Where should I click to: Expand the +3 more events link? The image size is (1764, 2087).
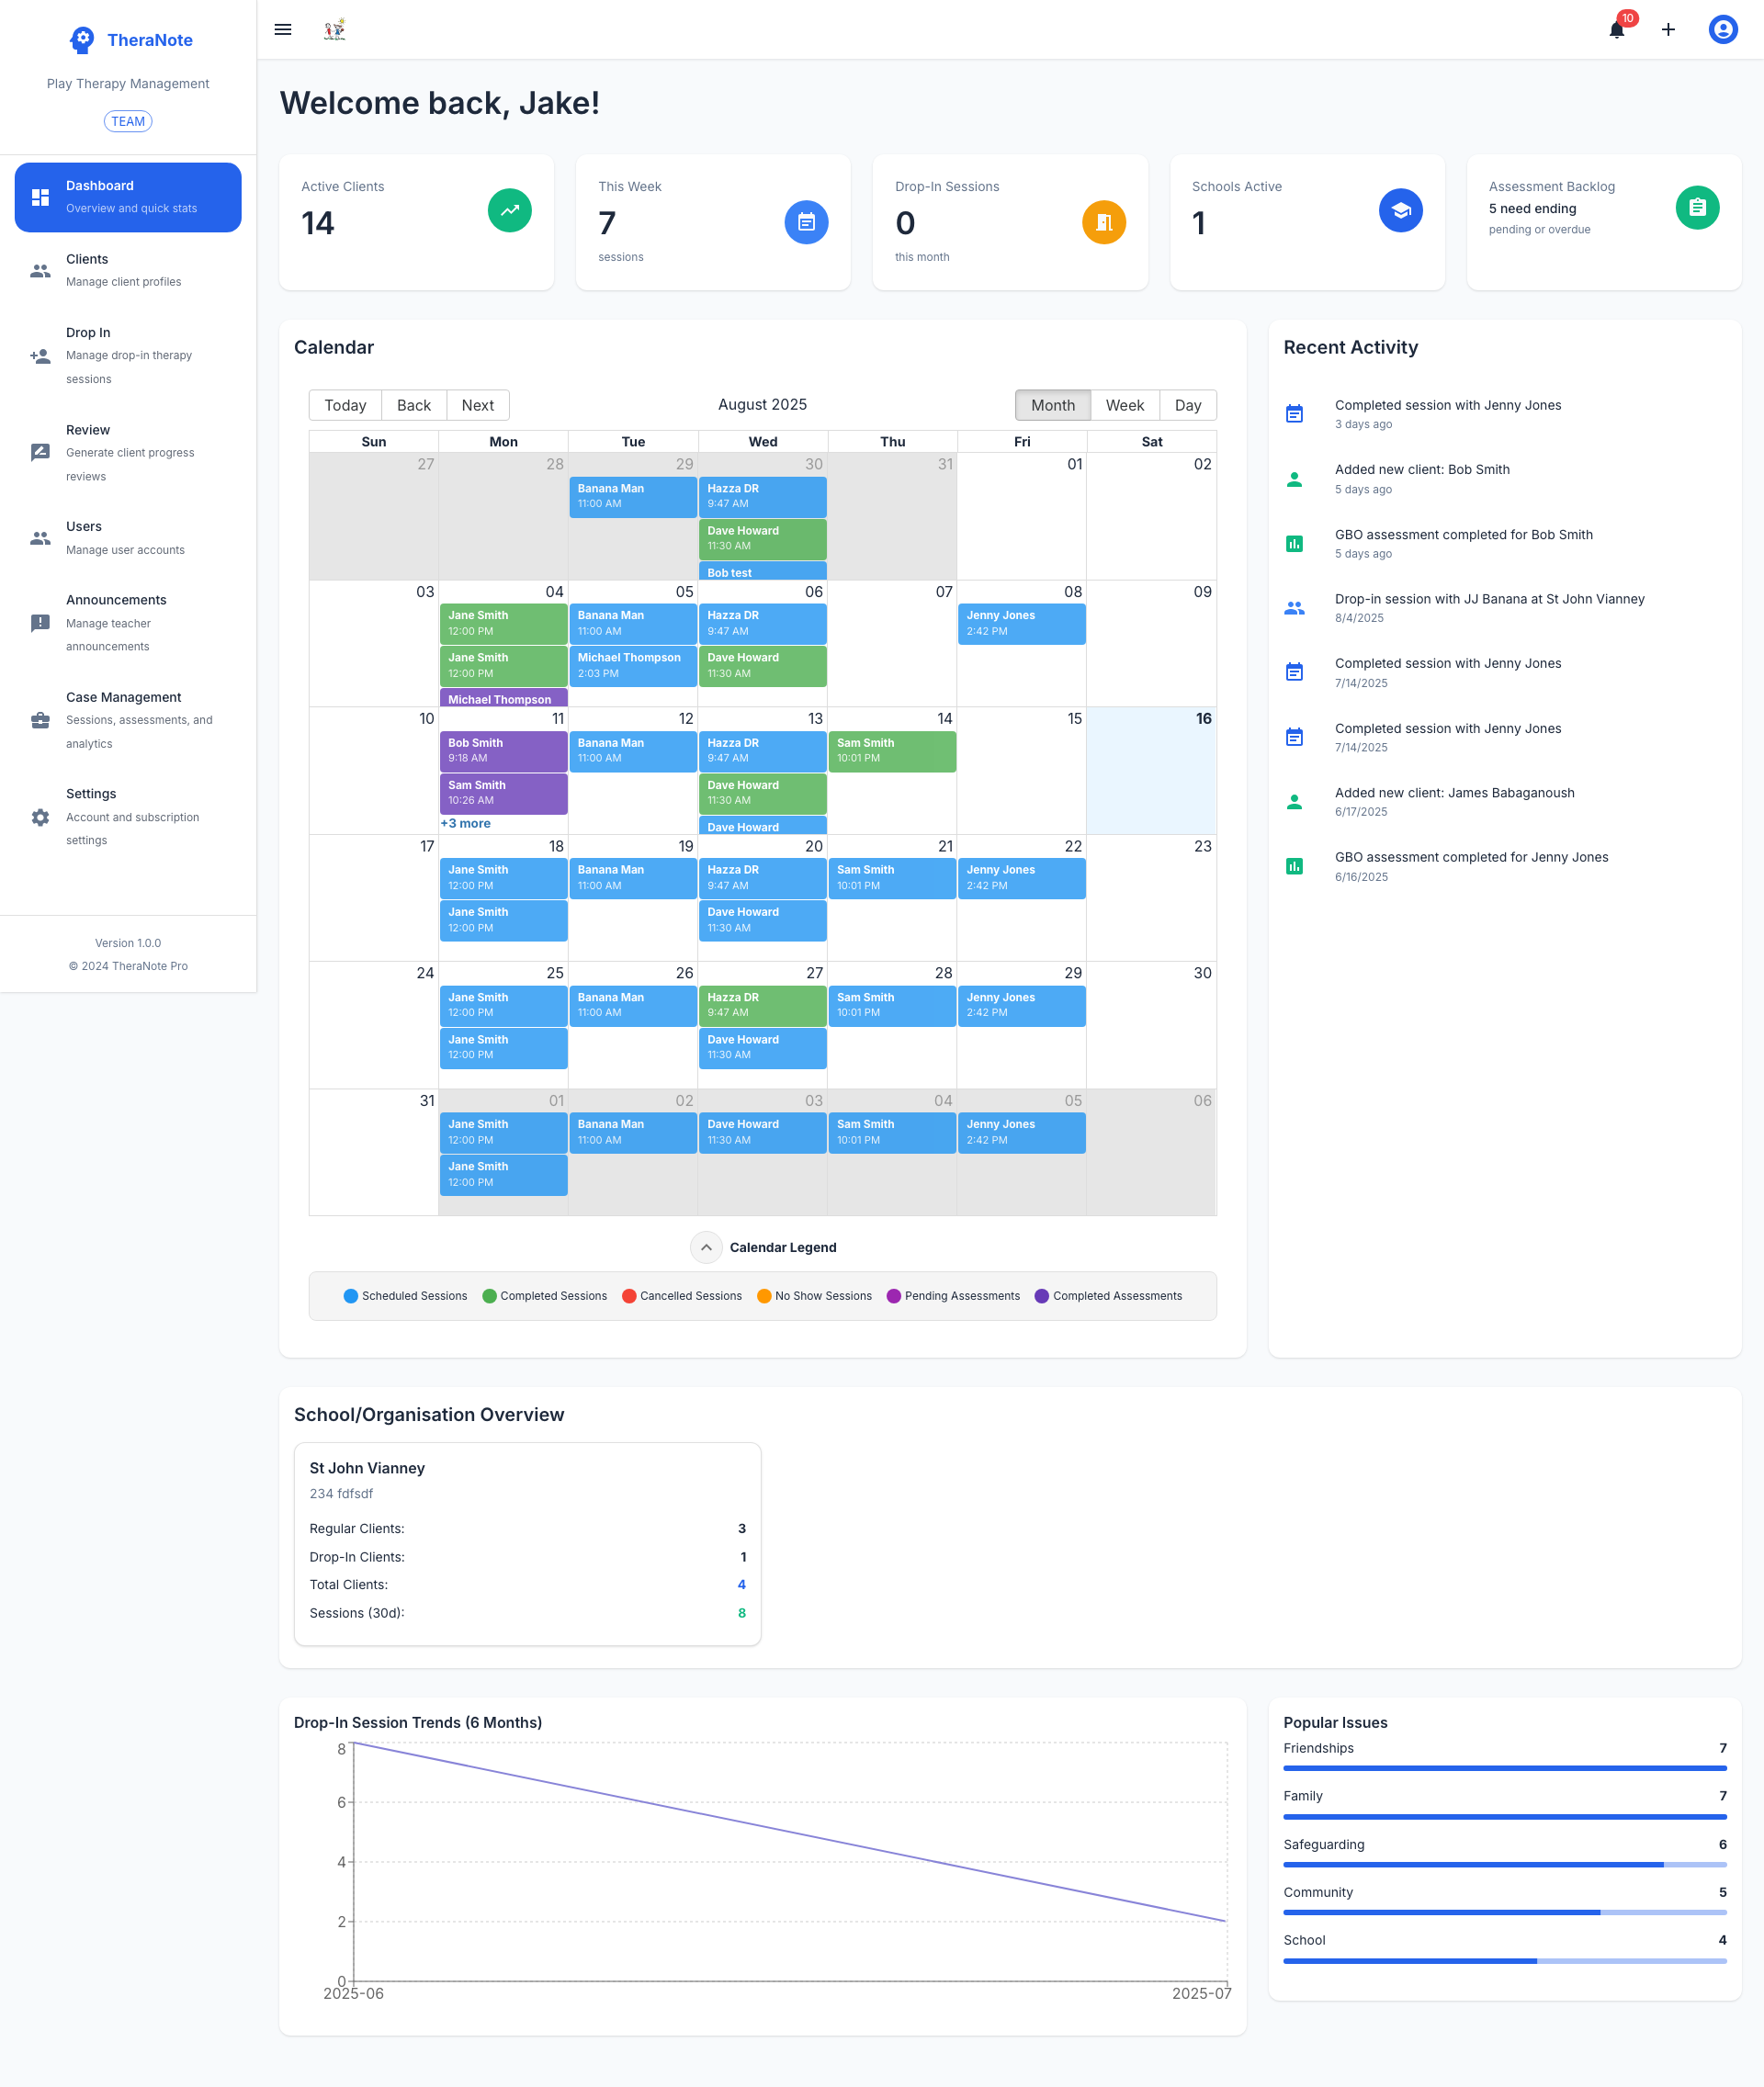point(465,823)
